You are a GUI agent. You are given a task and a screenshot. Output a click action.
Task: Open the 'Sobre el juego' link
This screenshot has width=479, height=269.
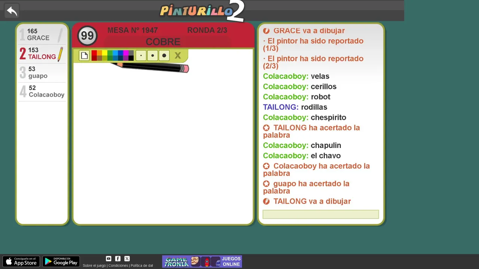tap(94, 266)
